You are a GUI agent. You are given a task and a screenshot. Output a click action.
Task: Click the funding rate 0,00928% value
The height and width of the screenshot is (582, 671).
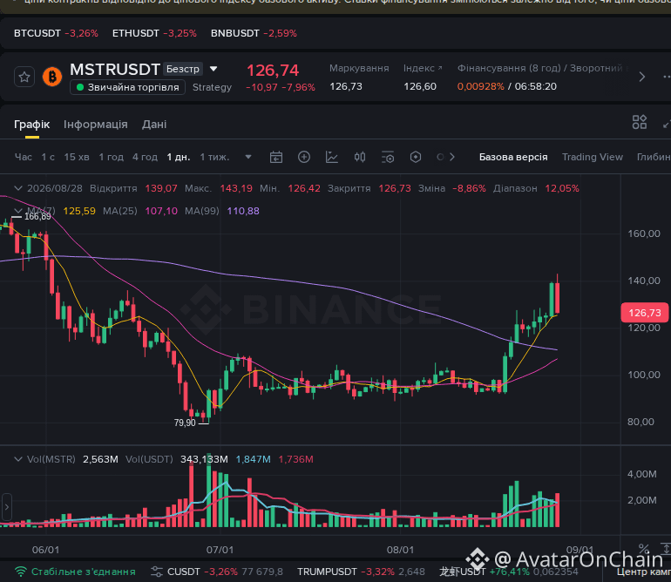pyautogui.click(x=480, y=86)
